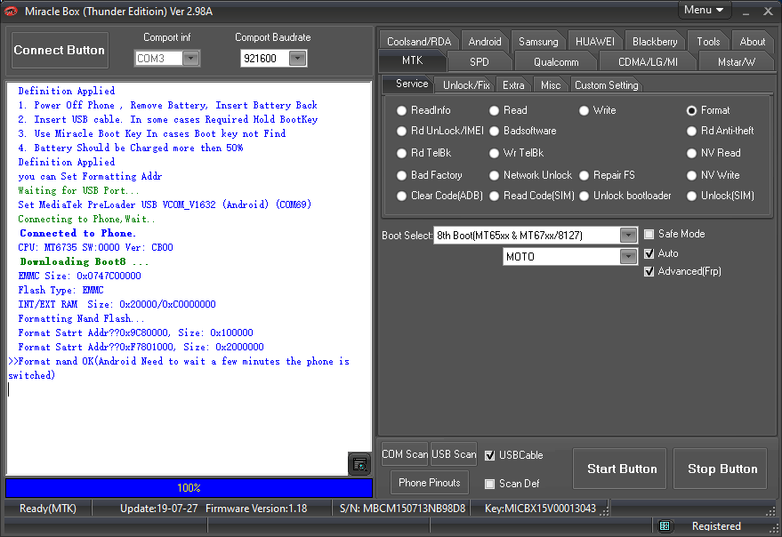Switch to the Mstar/W tab
Viewport: 782px width, 537px height.
coord(736,62)
